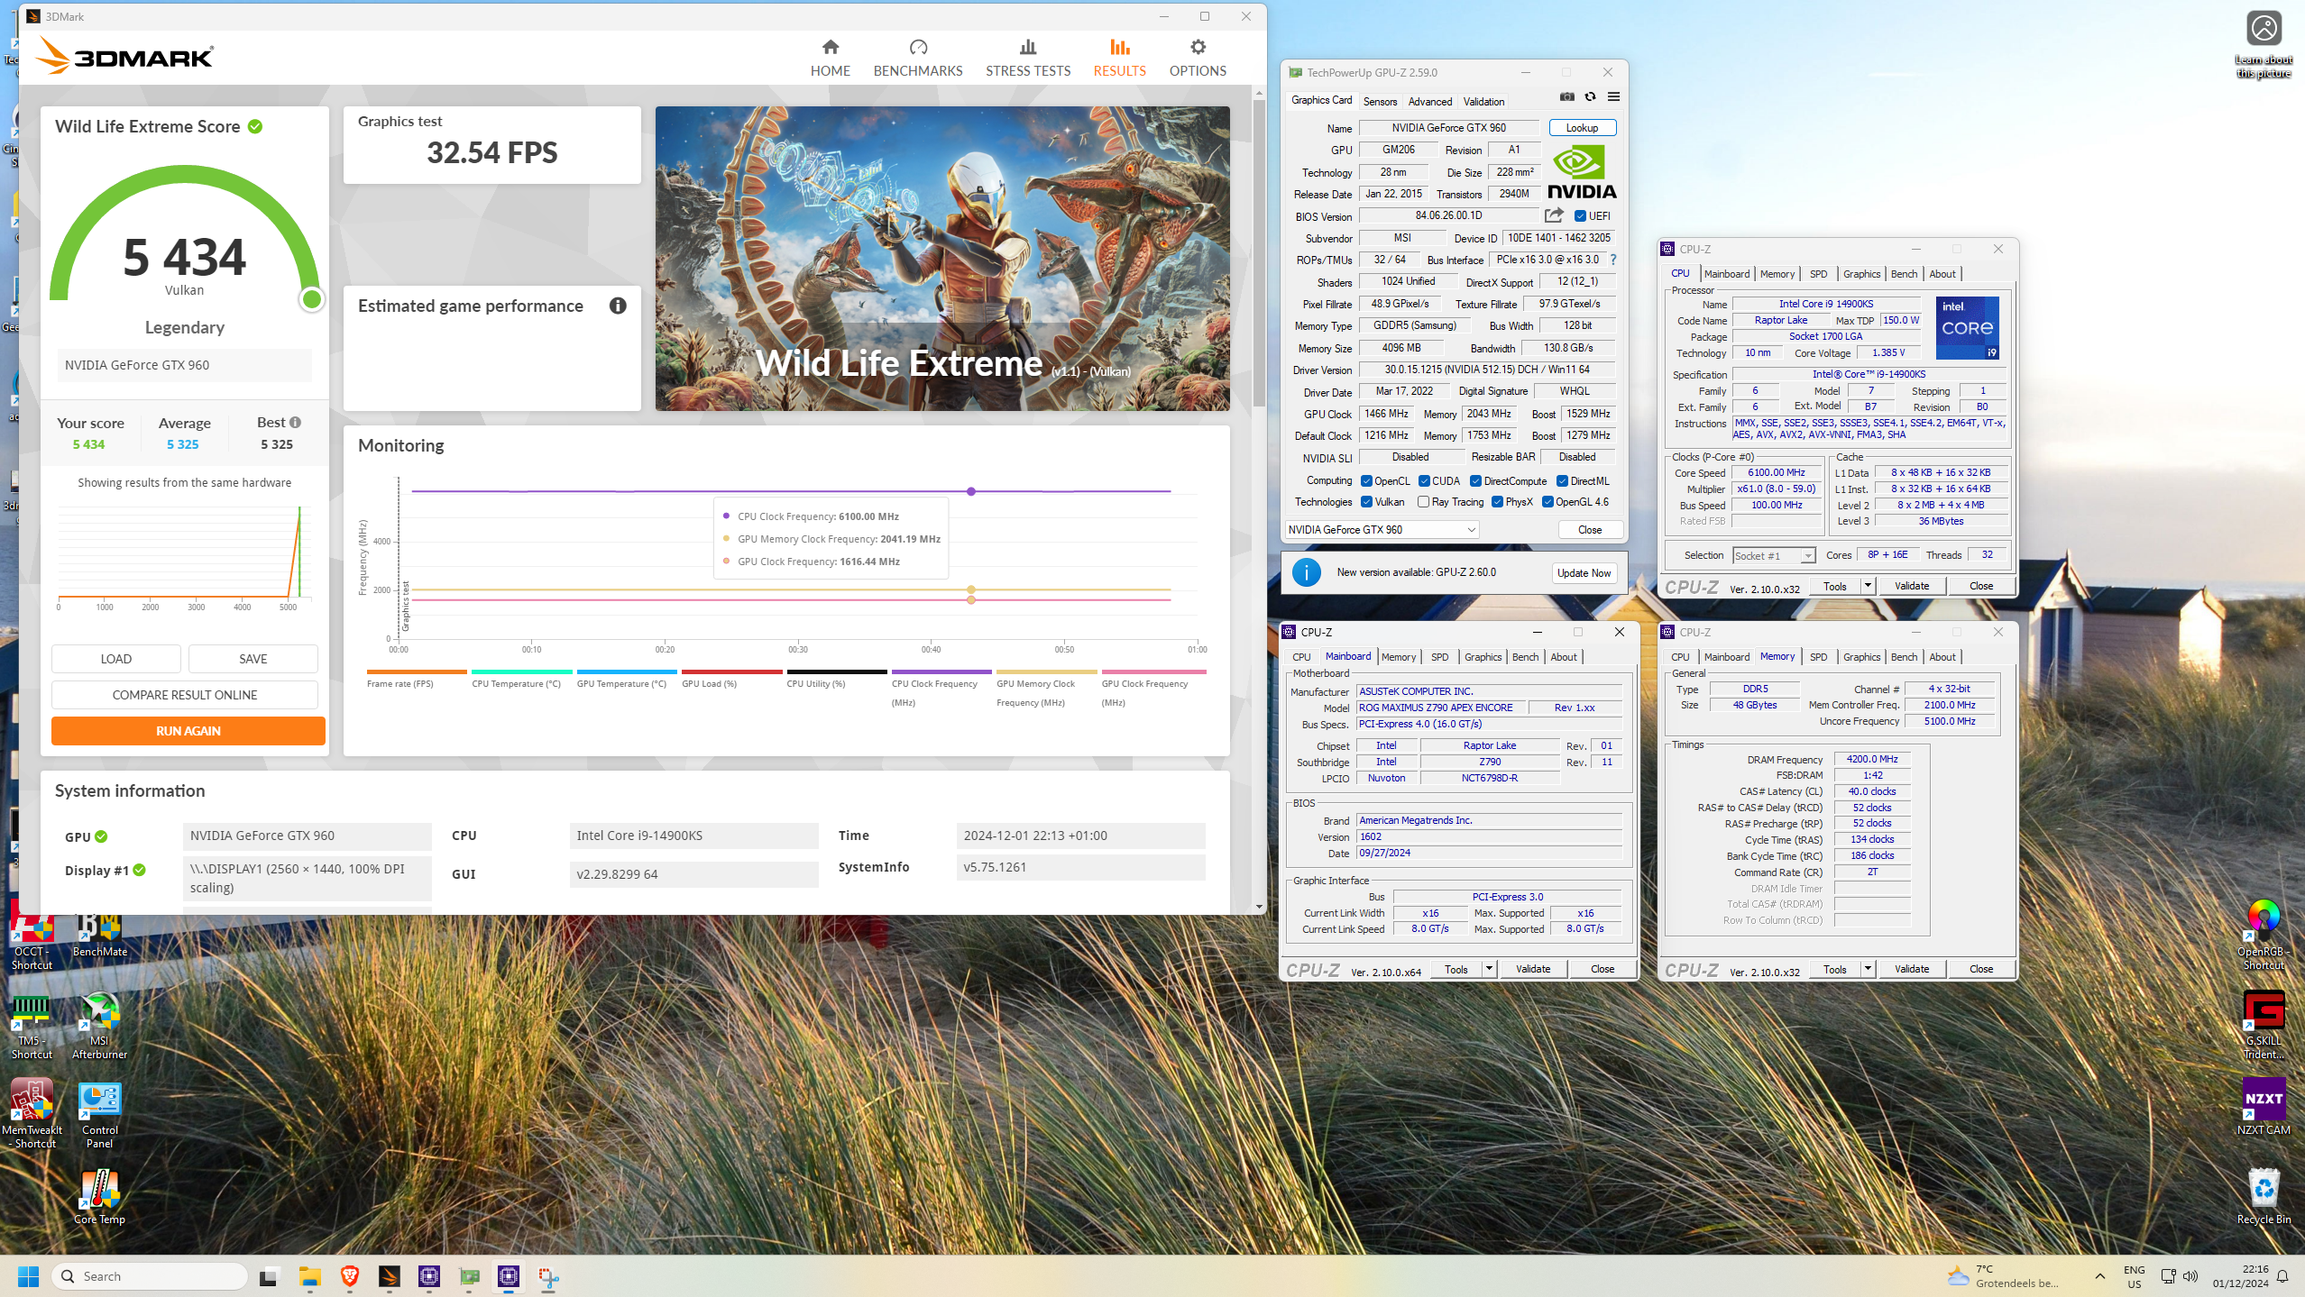Click Lookup button in GPU-Z
Viewport: 2305px width, 1297px height.
tap(1582, 128)
